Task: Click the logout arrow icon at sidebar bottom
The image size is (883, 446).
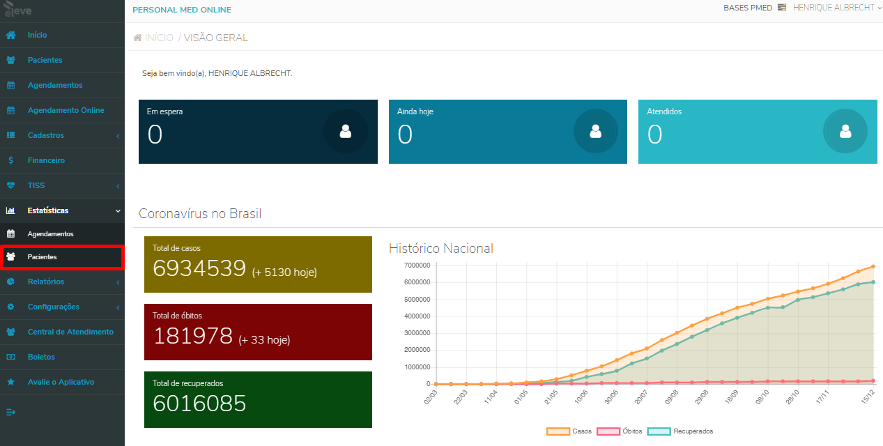Action: click(10, 412)
